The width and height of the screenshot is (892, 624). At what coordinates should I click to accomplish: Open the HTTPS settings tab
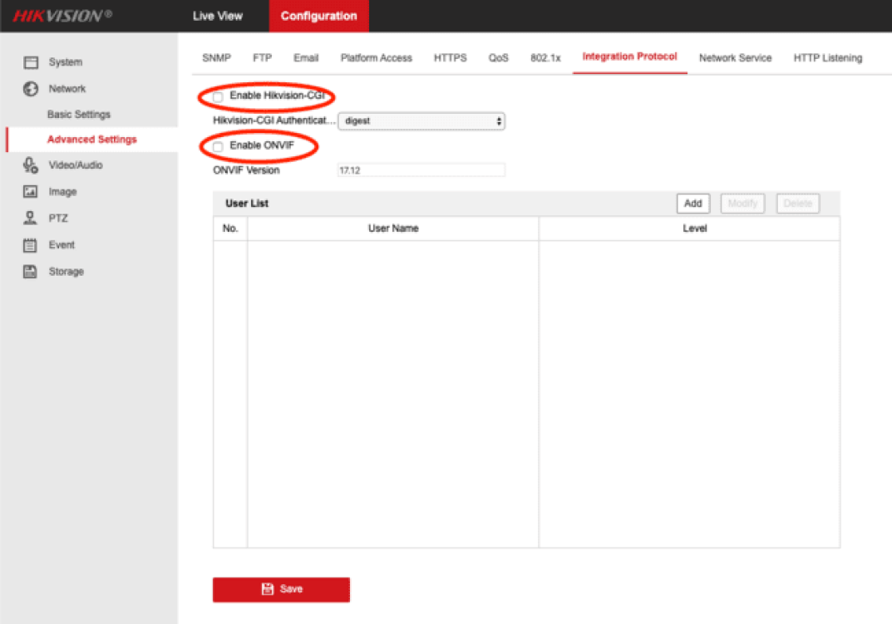point(450,58)
